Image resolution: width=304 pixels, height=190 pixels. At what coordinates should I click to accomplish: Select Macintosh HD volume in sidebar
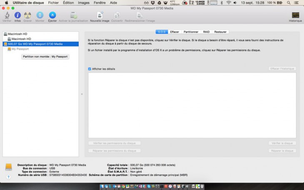[x=21, y=39]
